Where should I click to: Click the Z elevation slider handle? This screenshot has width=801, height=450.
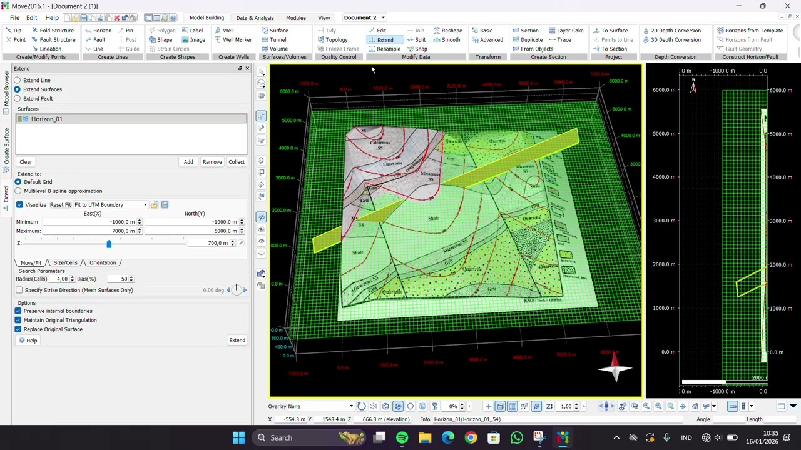[109, 244]
